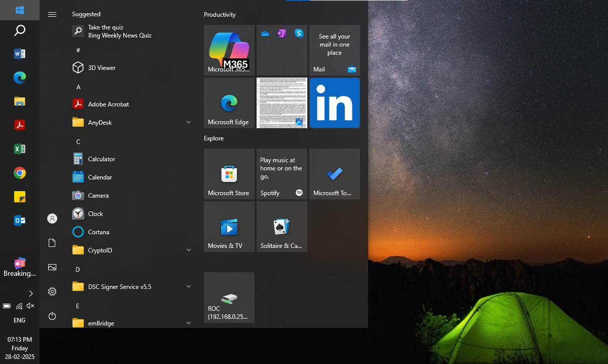Select the Productivity group header

220,14
